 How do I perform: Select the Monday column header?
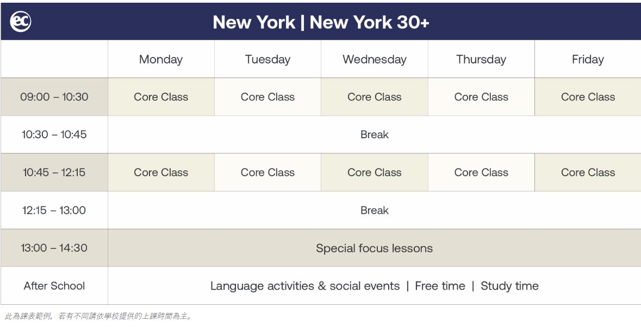pos(161,59)
